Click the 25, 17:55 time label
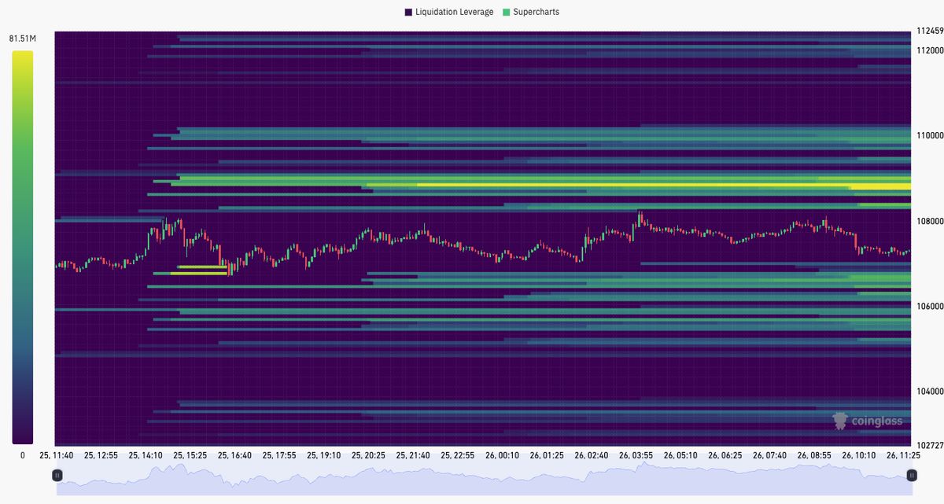Viewport: 944px width, 504px height. pos(279,455)
